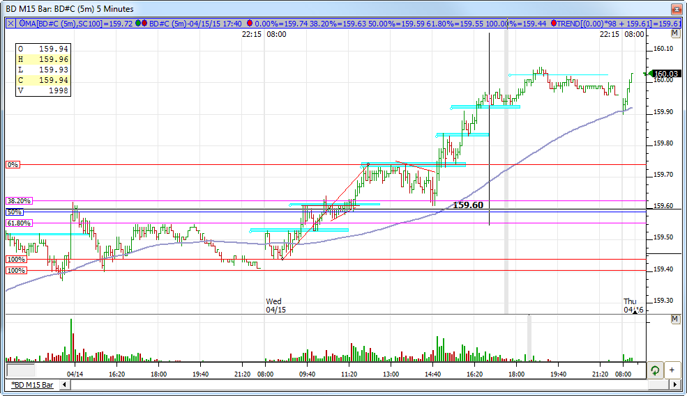Click the green refresh chart icon

coord(655,371)
